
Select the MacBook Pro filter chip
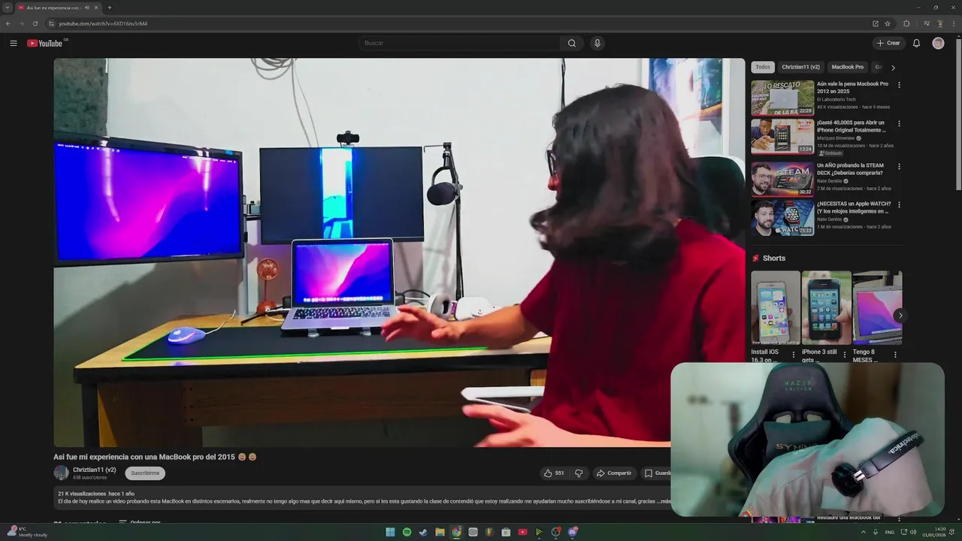tap(847, 67)
